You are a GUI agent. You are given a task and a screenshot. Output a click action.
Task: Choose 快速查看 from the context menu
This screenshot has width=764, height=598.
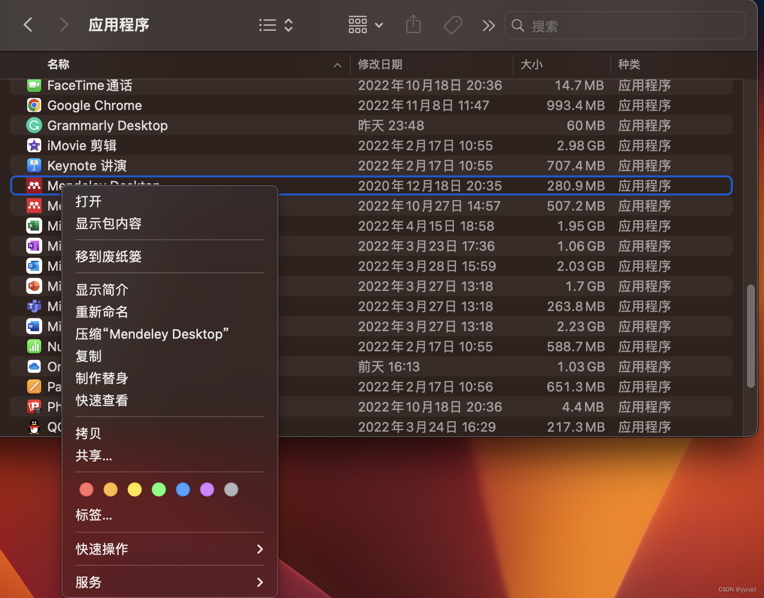click(170, 401)
